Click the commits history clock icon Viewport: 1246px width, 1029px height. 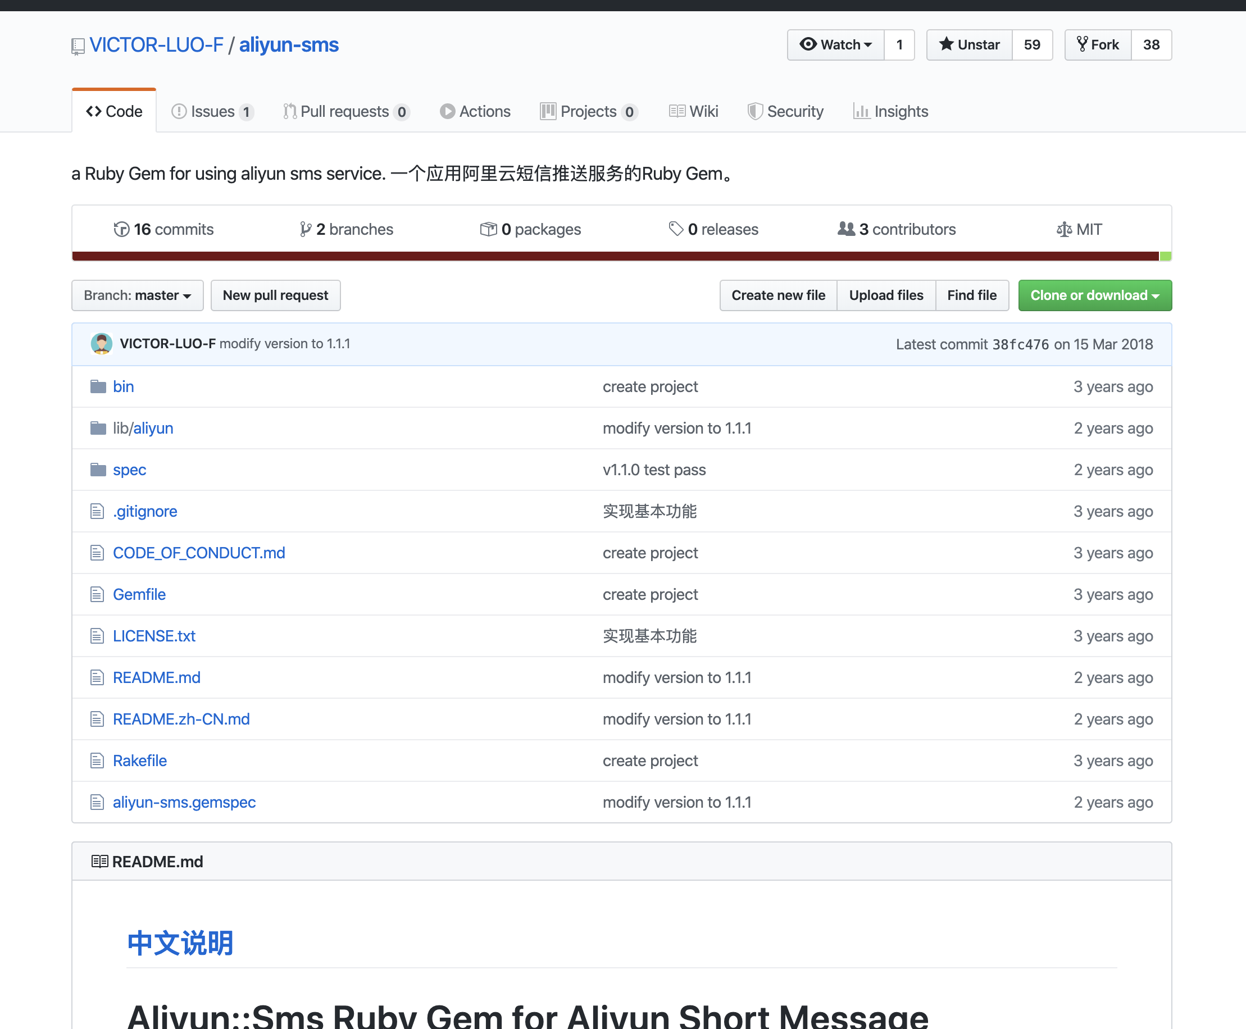click(x=121, y=229)
